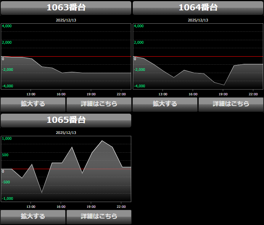
Task: Click the 2025/12/13 date above 1063 graph
Action: [66, 20]
